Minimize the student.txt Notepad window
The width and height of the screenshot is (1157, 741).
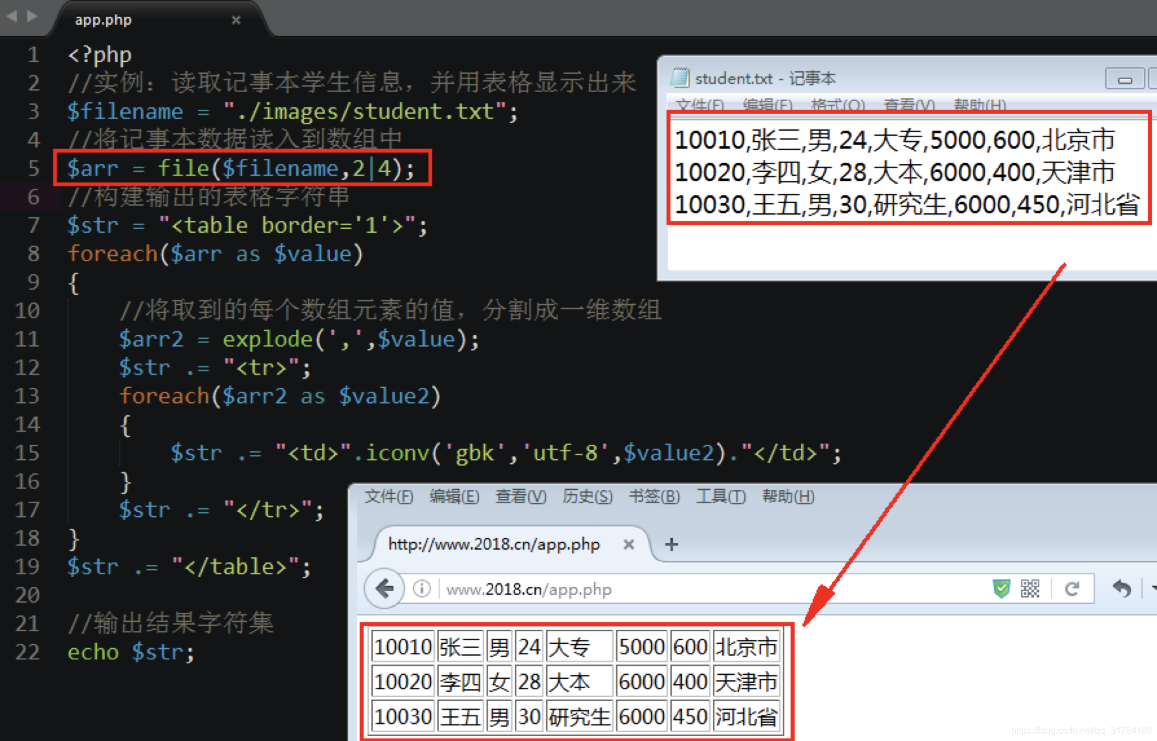pyautogui.click(x=1124, y=79)
